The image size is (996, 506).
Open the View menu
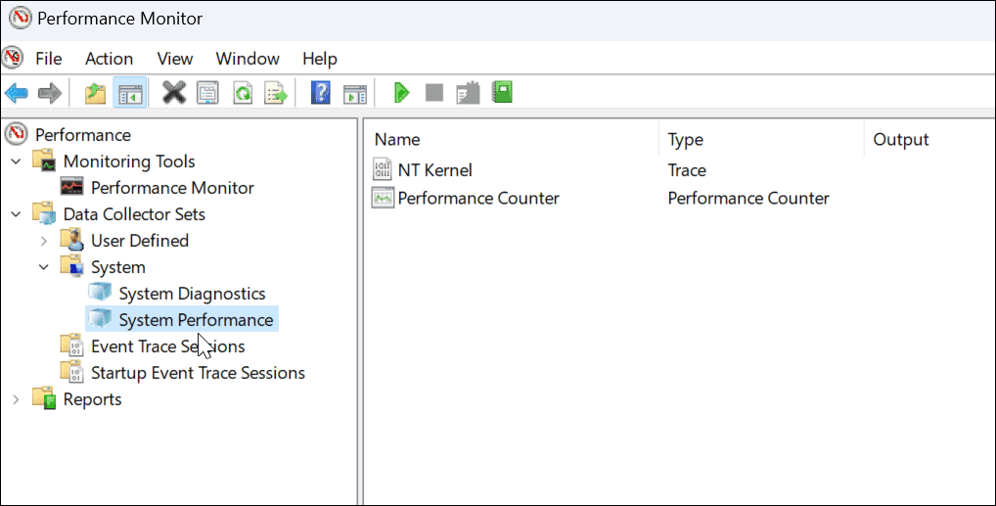pos(175,59)
